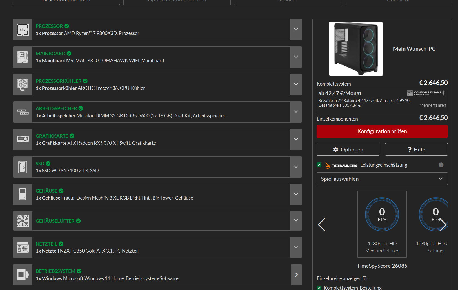Click the info icon beside Leistungseinschätzung

(441, 165)
